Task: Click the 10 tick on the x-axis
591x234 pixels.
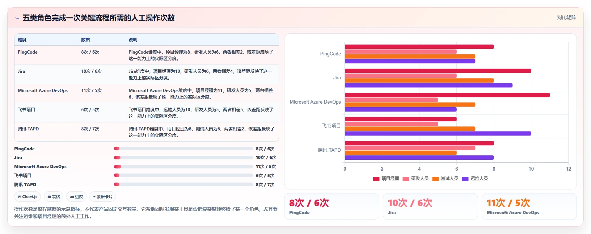Action: click(531, 169)
